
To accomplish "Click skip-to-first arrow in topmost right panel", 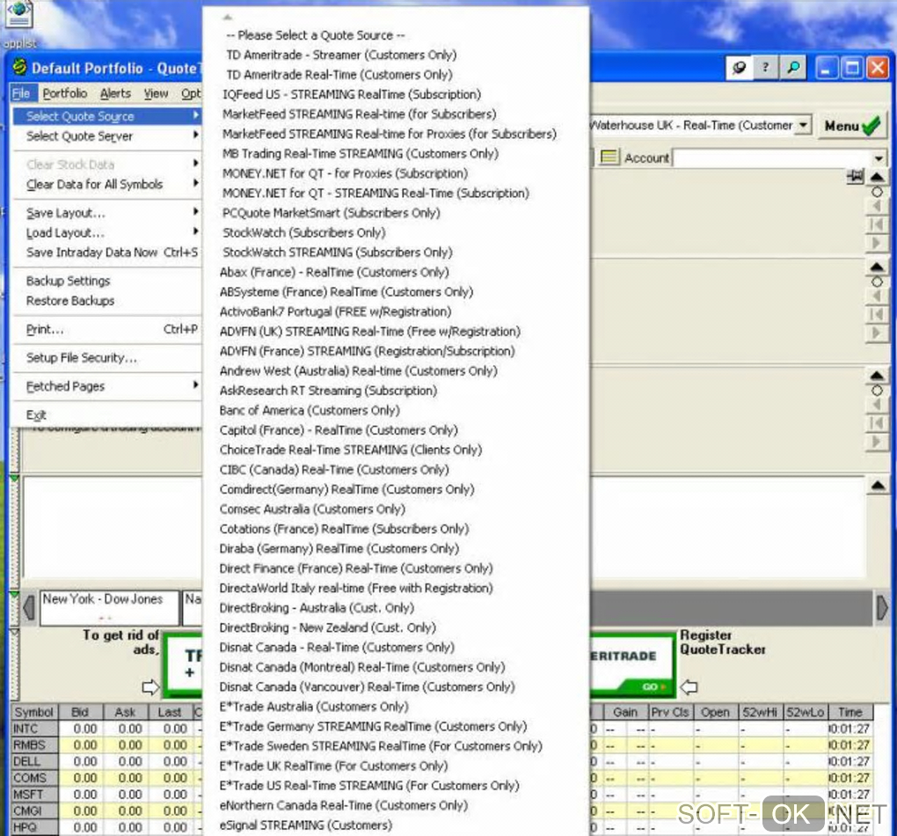I will pos(876,224).
